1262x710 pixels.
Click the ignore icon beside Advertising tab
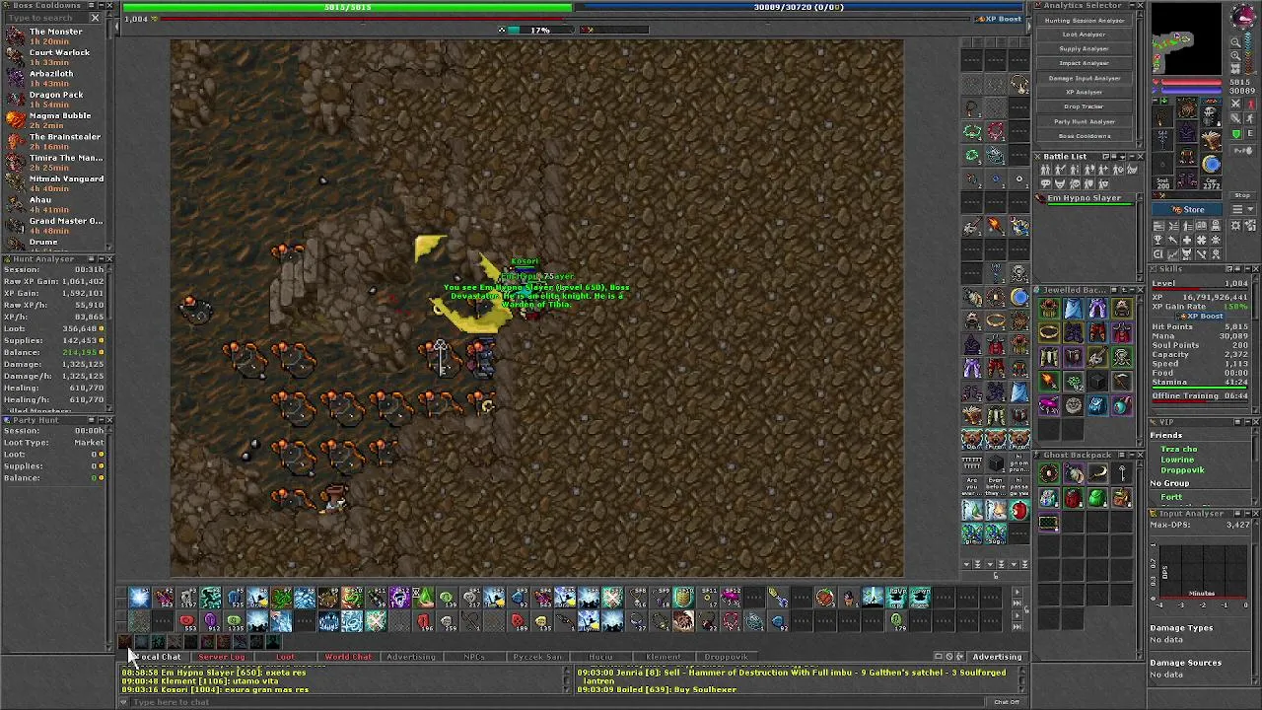tap(949, 657)
